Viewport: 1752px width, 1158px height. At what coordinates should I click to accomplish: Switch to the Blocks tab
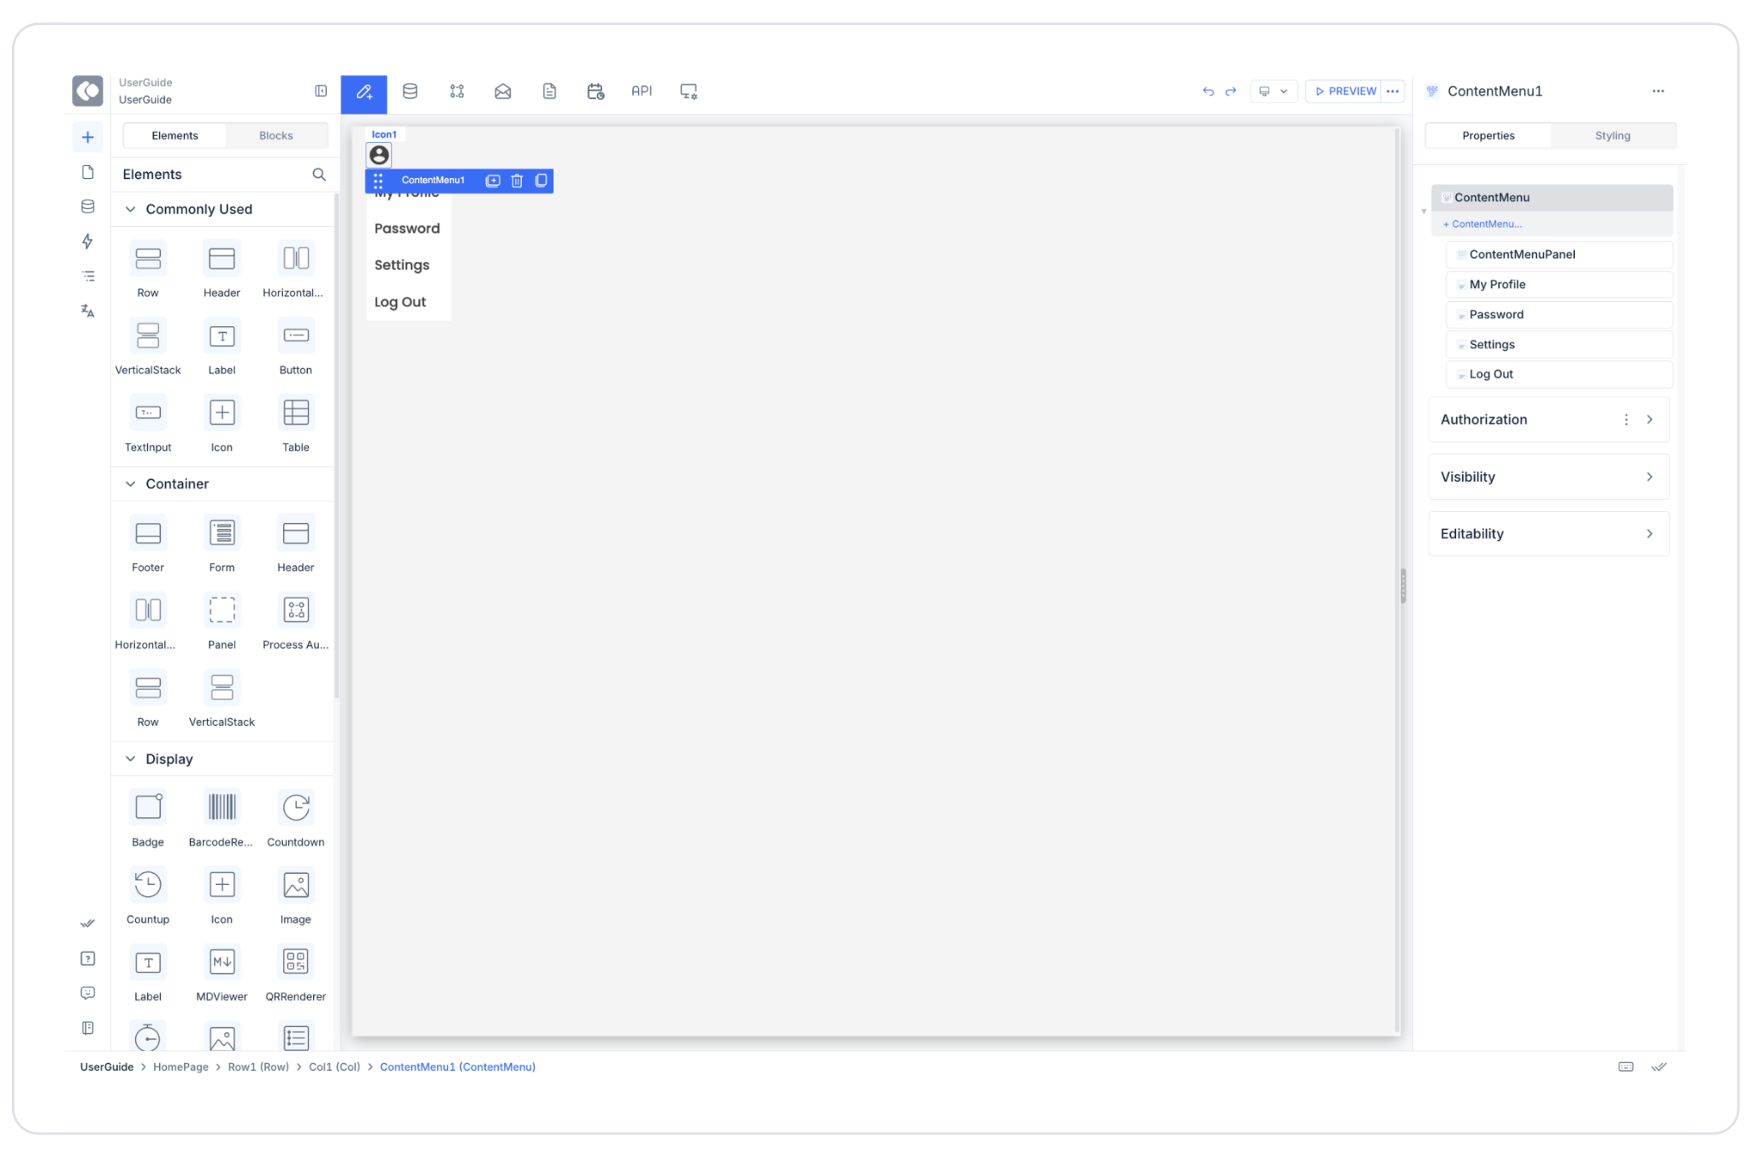(x=275, y=135)
